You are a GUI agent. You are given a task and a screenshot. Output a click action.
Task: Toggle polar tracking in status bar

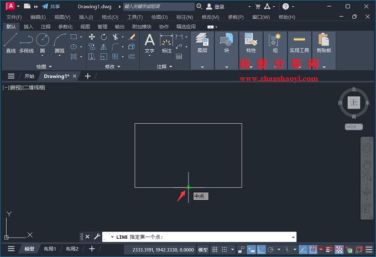click(x=271, y=250)
